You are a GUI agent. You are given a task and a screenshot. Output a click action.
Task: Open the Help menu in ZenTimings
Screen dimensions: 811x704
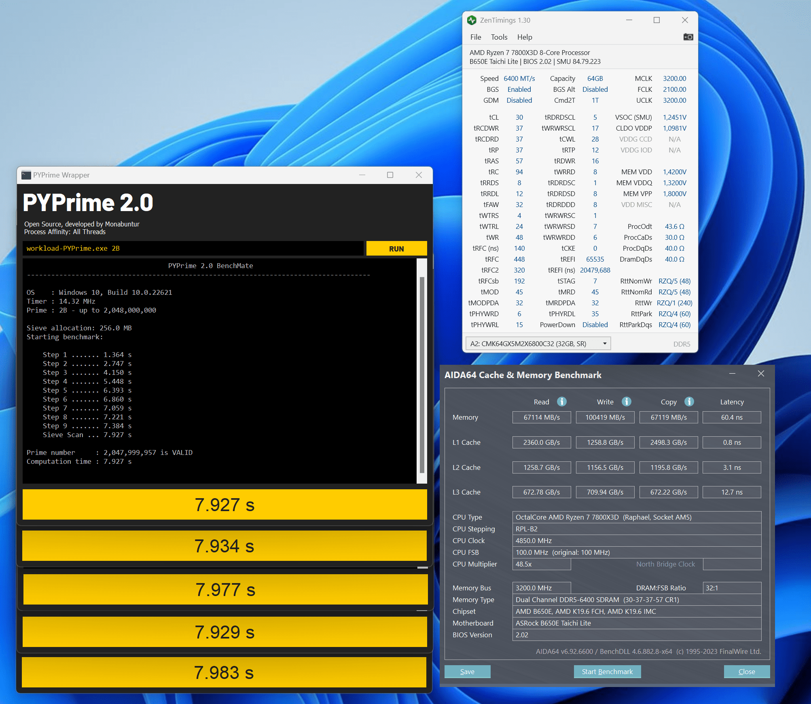525,37
